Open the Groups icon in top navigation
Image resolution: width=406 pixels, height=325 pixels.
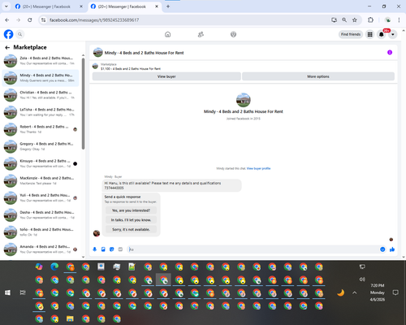click(233, 34)
